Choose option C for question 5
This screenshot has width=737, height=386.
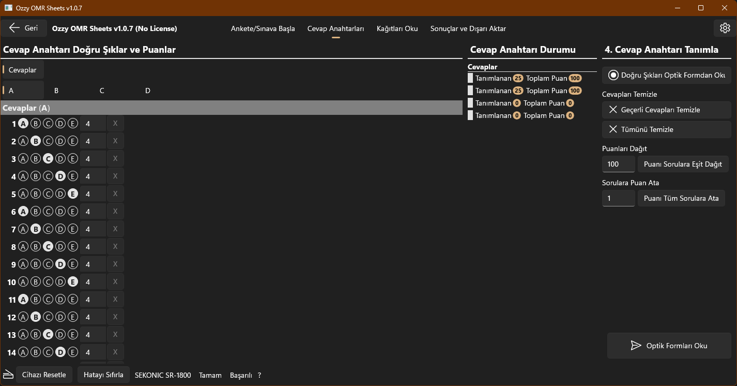48,194
